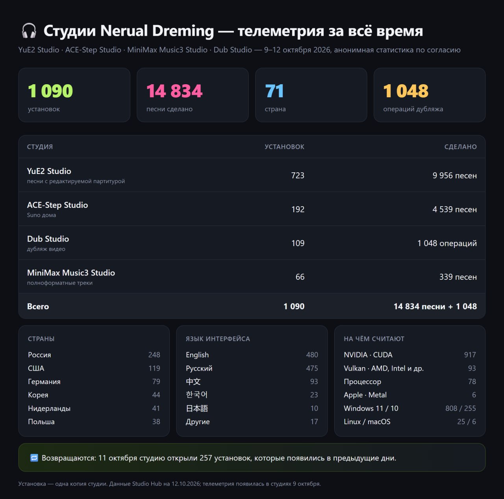Select "песни с редактируемой партитурой" subtitle text
This screenshot has height=499, width=504.
click(76, 181)
